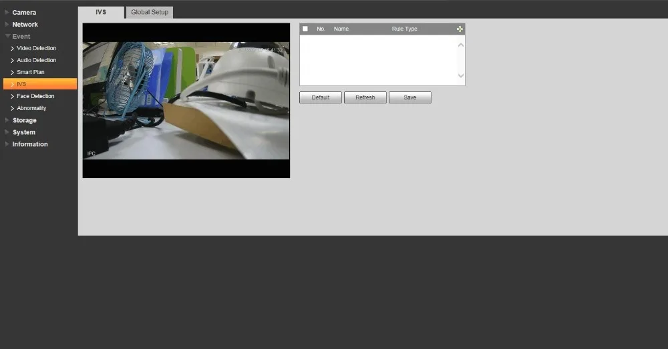The height and width of the screenshot is (349, 668).
Task: Open Video Detection settings
Action: (x=36, y=48)
